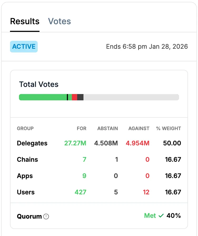Click the Total Votes progress bar
Viewport: 198px width, 236px height.
99,97
